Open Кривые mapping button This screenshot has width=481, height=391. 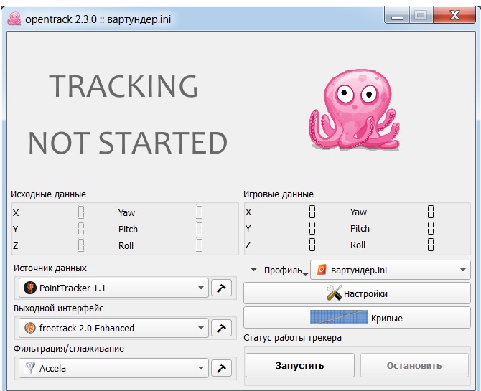point(357,318)
